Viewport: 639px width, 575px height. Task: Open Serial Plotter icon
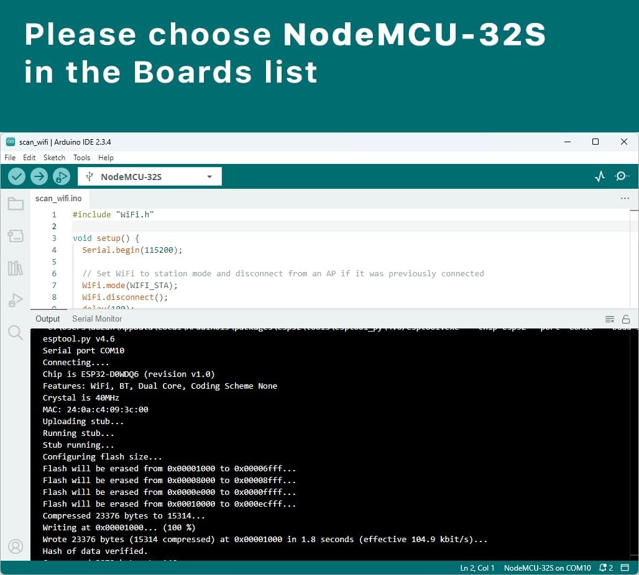click(599, 176)
